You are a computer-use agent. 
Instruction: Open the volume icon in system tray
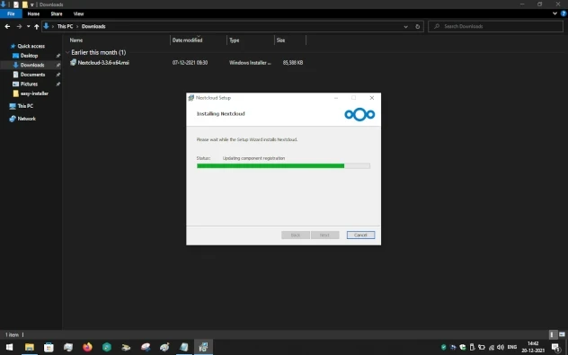[501, 347]
